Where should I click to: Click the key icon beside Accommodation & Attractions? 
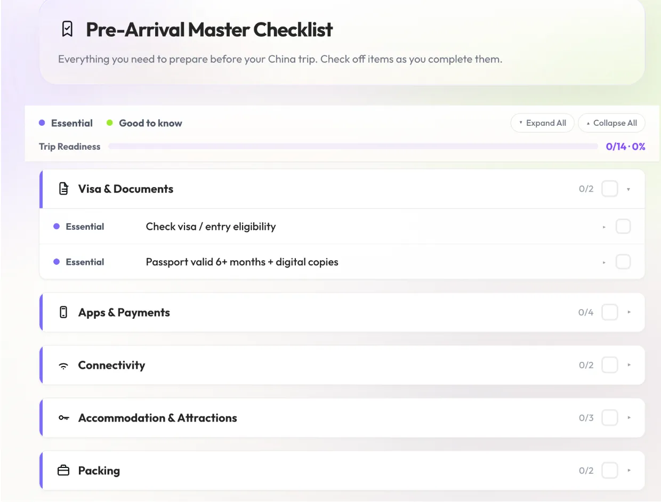point(63,418)
